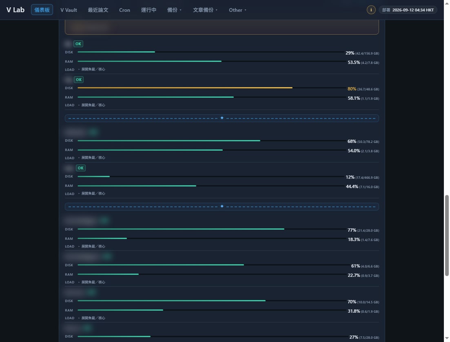
Task: Click the OK badge above the 80% disk row
Action: 79,80
